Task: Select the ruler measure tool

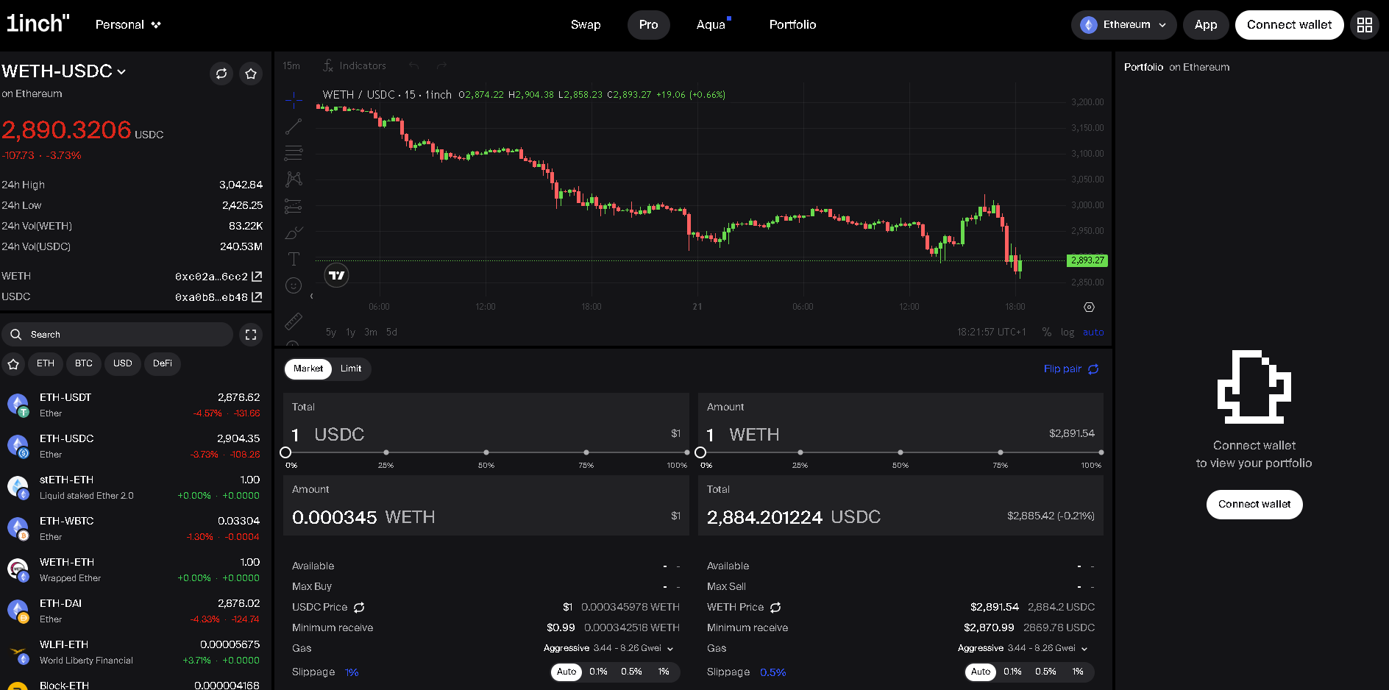Action: point(294,321)
